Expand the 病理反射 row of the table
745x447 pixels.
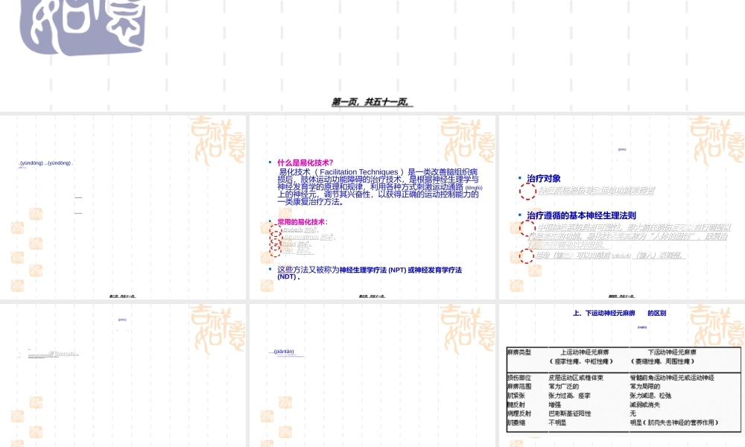(x=521, y=414)
